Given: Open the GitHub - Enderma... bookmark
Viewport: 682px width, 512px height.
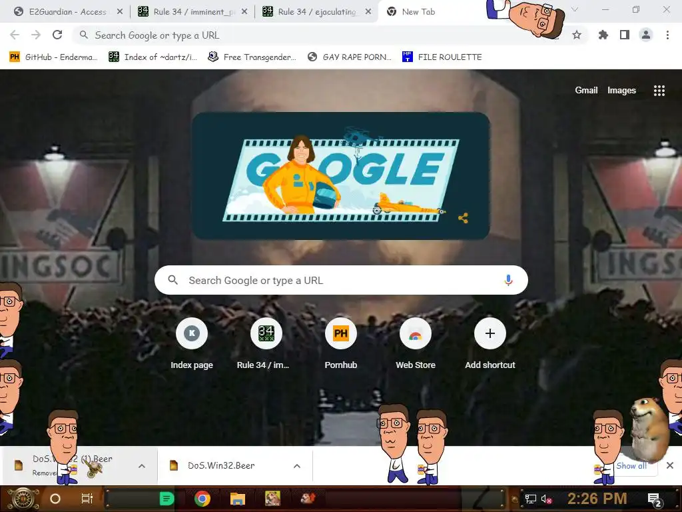Looking at the screenshot, I should coord(53,57).
